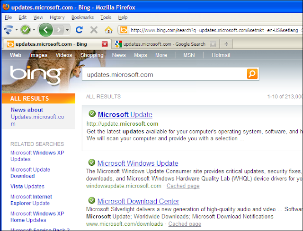Open the File menu
303x231 pixels.
tap(9, 17)
